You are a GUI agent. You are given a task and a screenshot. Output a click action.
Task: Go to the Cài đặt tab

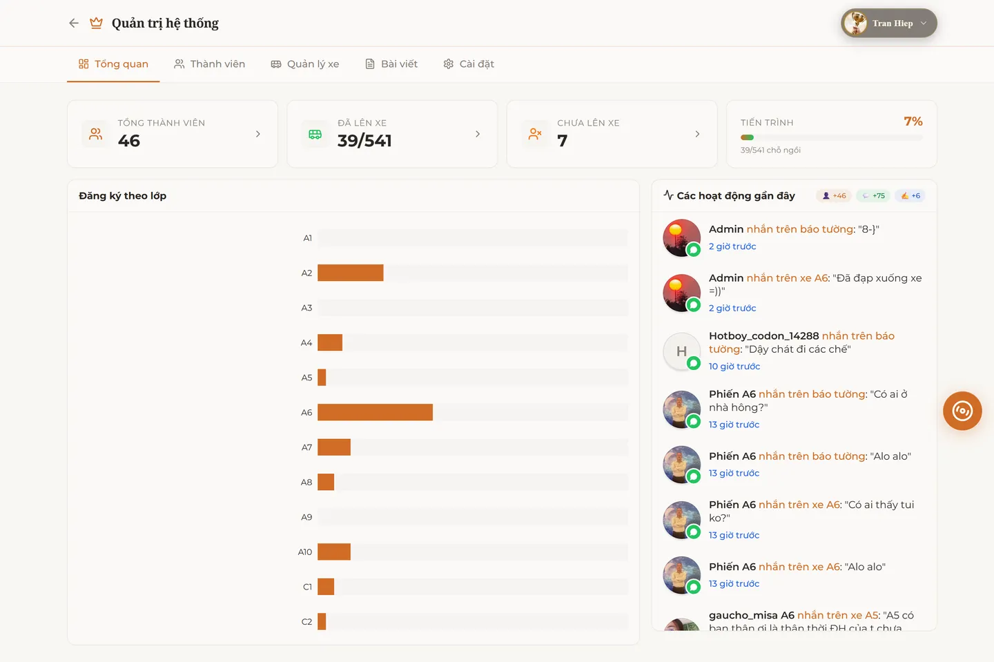(468, 64)
